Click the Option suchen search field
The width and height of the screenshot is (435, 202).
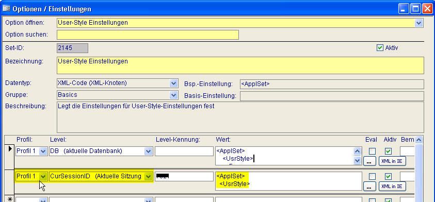point(148,35)
